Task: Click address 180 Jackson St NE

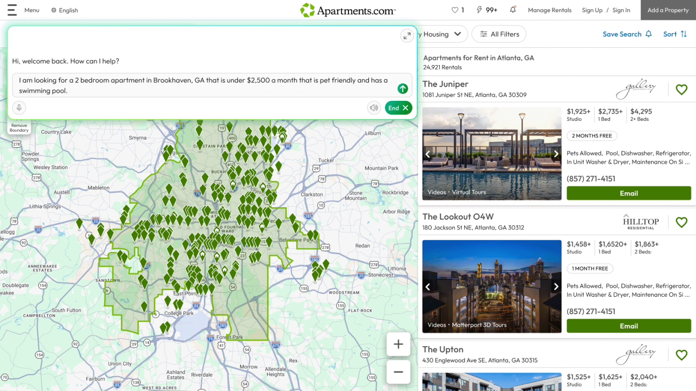Action: [473, 228]
